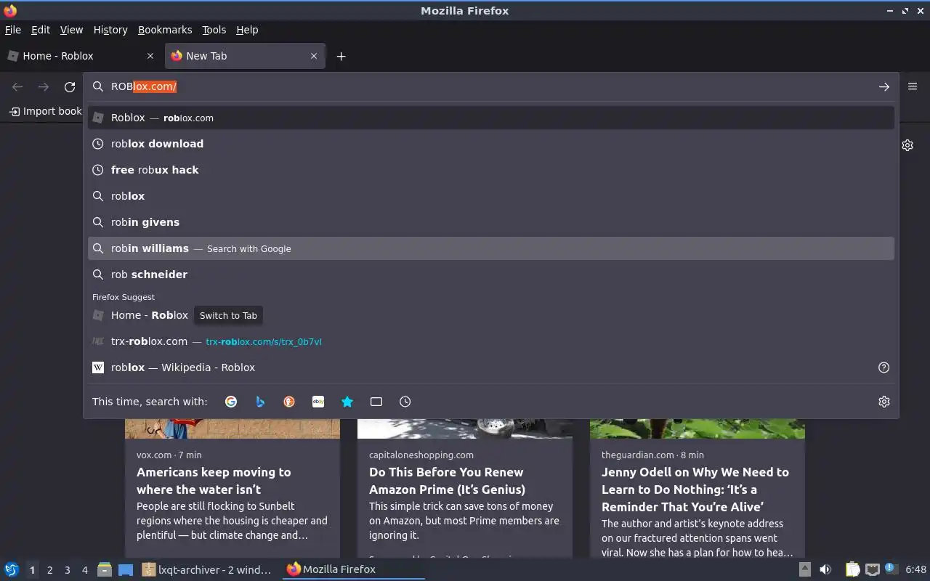Image resolution: width=930 pixels, height=581 pixels.
Task: Go back with the back arrow
Action: coord(17,86)
